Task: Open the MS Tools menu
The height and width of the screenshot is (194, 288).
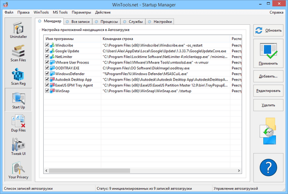Action: point(60,12)
